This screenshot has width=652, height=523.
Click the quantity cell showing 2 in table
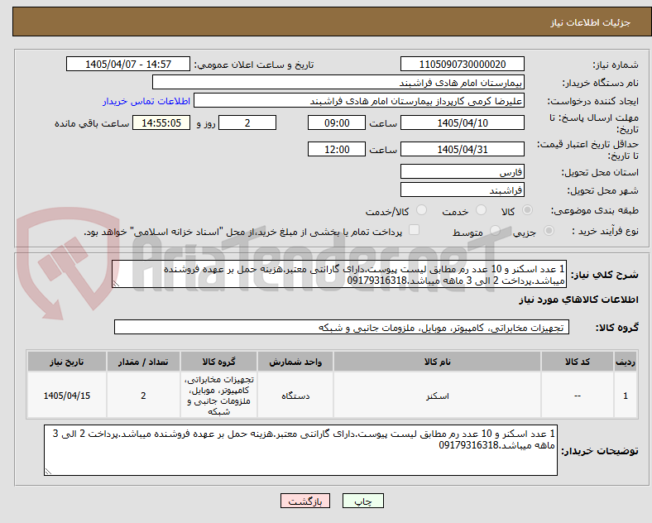pos(143,396)
